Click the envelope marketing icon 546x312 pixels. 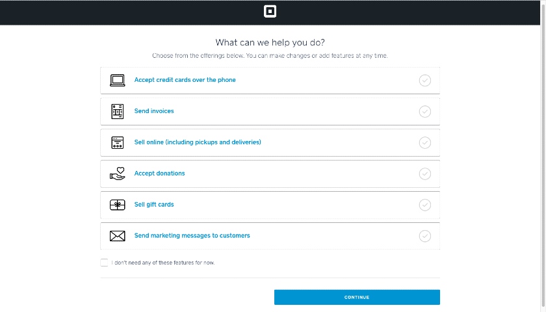point(118,236)
